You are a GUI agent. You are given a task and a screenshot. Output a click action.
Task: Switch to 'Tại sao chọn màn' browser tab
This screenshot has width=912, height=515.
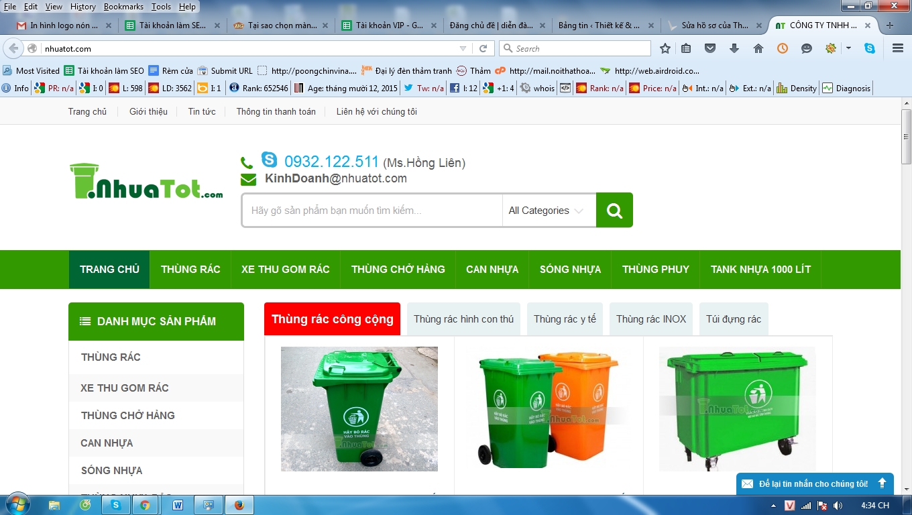(281, 25)
